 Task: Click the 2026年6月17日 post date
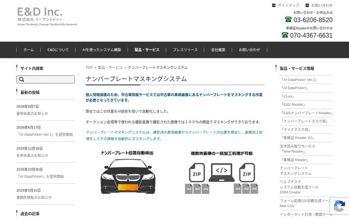(x=28, y=128)
